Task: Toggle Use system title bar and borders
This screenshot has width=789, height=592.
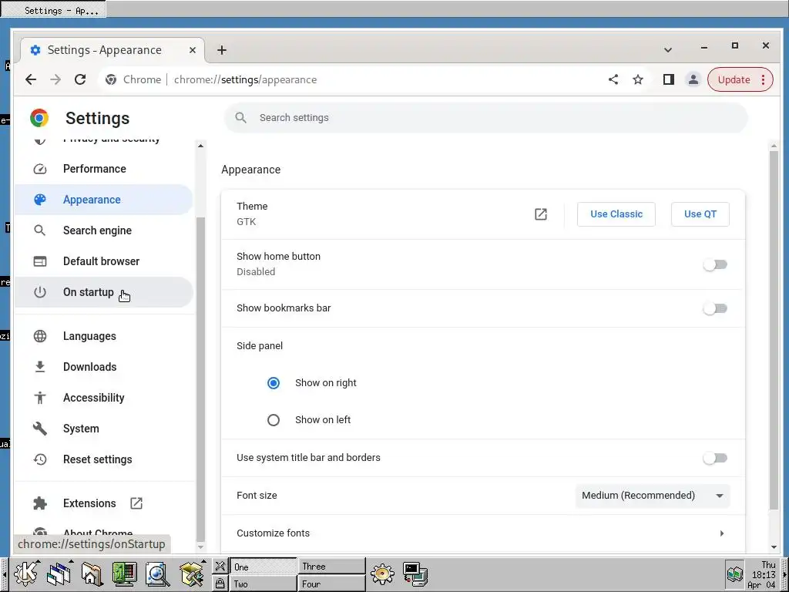Action: 715,458
